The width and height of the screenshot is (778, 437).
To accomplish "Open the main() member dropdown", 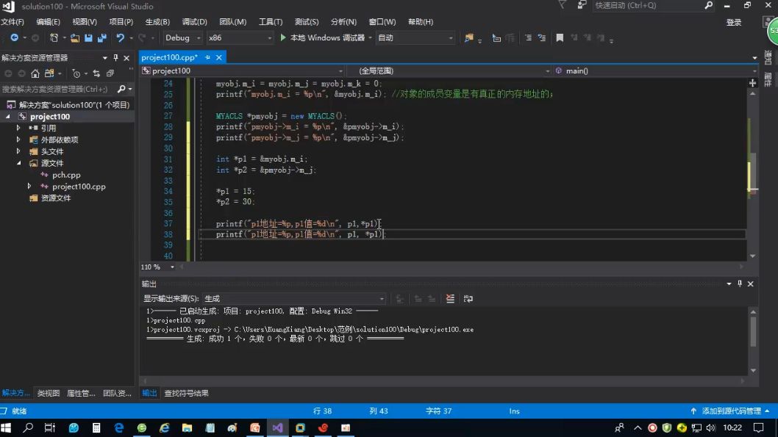I will point(655,71).
